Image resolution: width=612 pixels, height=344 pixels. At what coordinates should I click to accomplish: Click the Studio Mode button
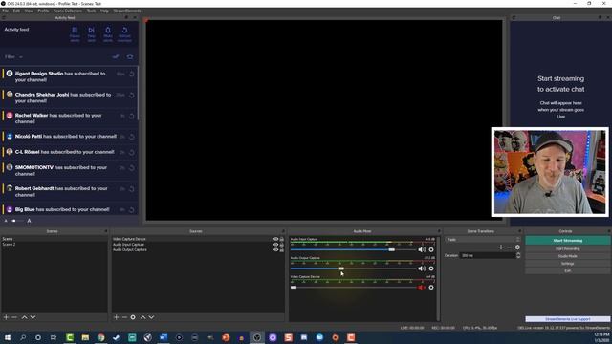(x=567, y=256)
